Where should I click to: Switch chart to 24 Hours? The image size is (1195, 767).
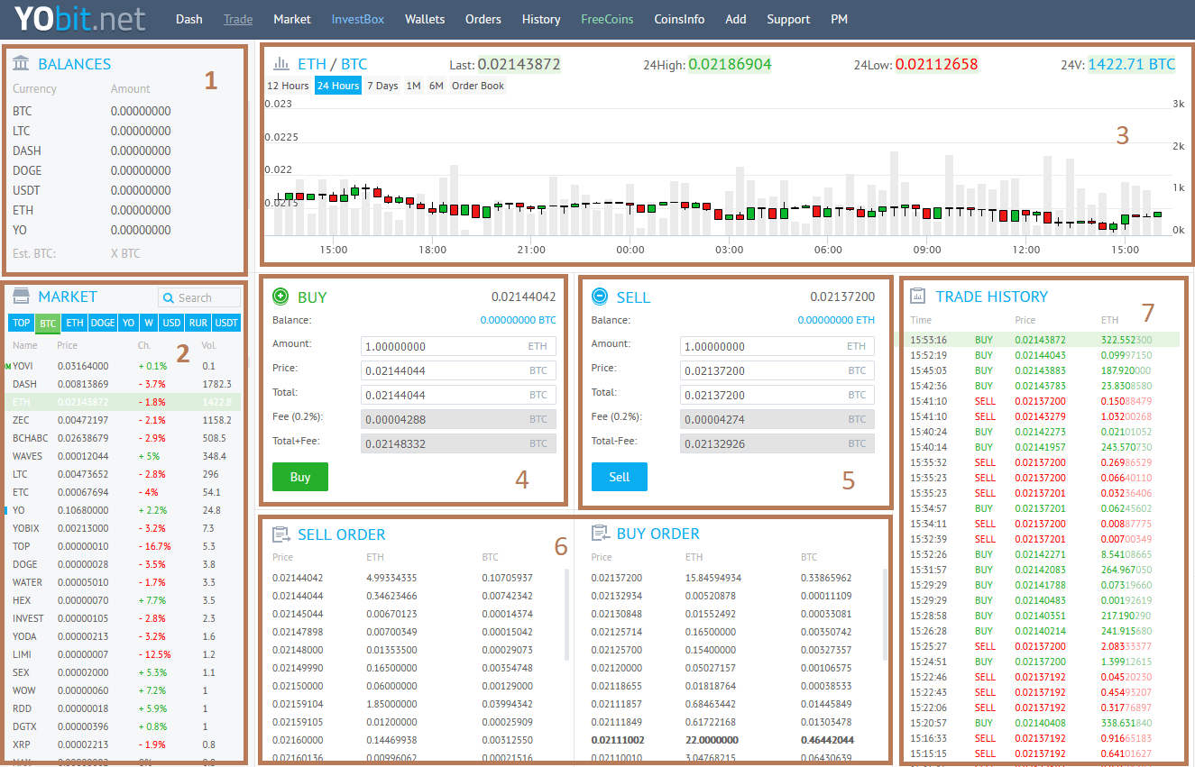tap(338, 86)
